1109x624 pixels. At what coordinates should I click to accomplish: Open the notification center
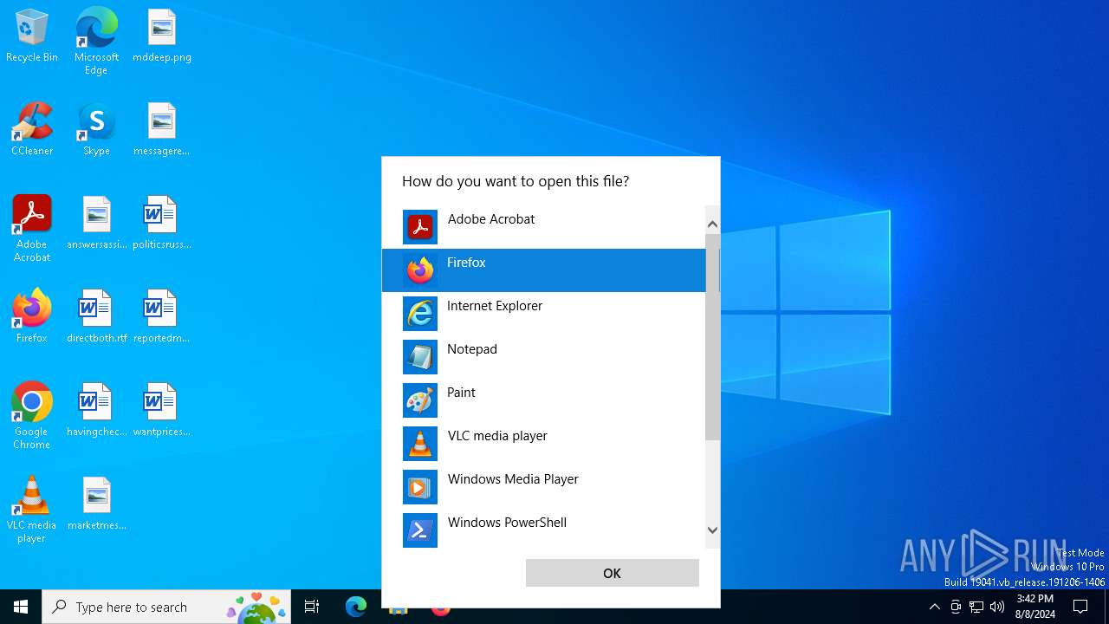(x=1080, y=607)
